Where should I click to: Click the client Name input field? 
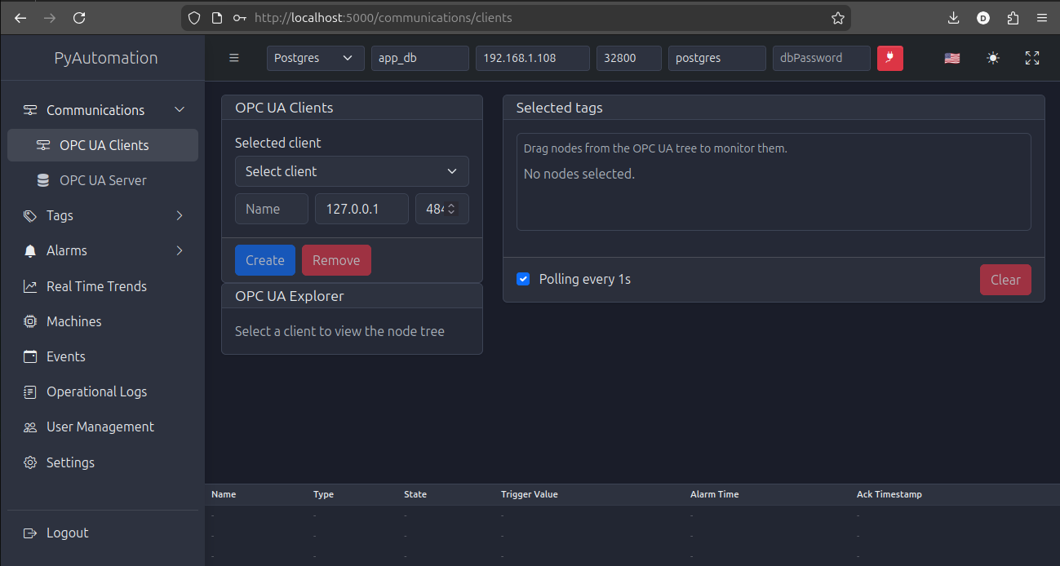[x=272, y=209]
